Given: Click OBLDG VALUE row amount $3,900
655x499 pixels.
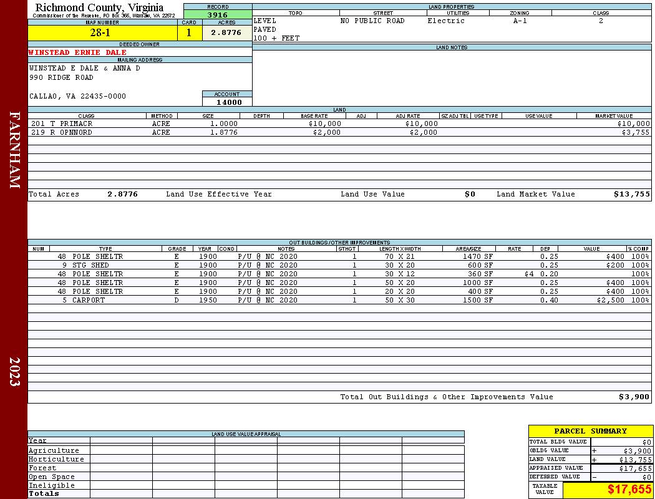Looking at the screenshot, I should pyautogui.click(x=638, y=451).
